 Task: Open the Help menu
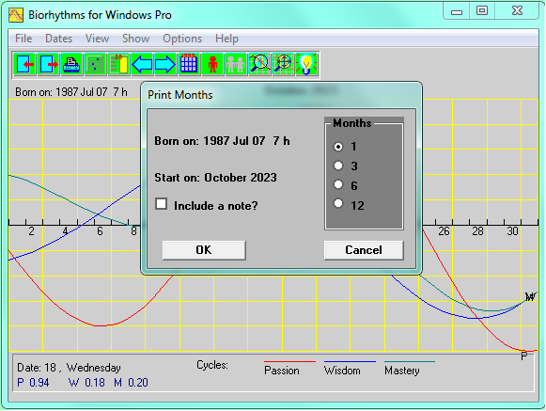(226, 39)
